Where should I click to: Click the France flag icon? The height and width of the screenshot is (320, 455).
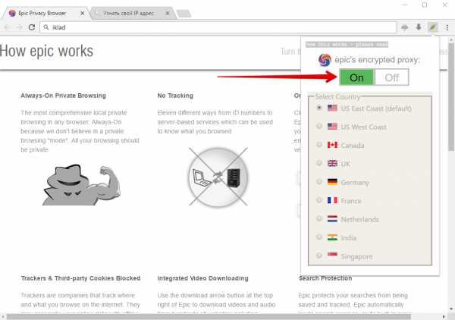332,200
